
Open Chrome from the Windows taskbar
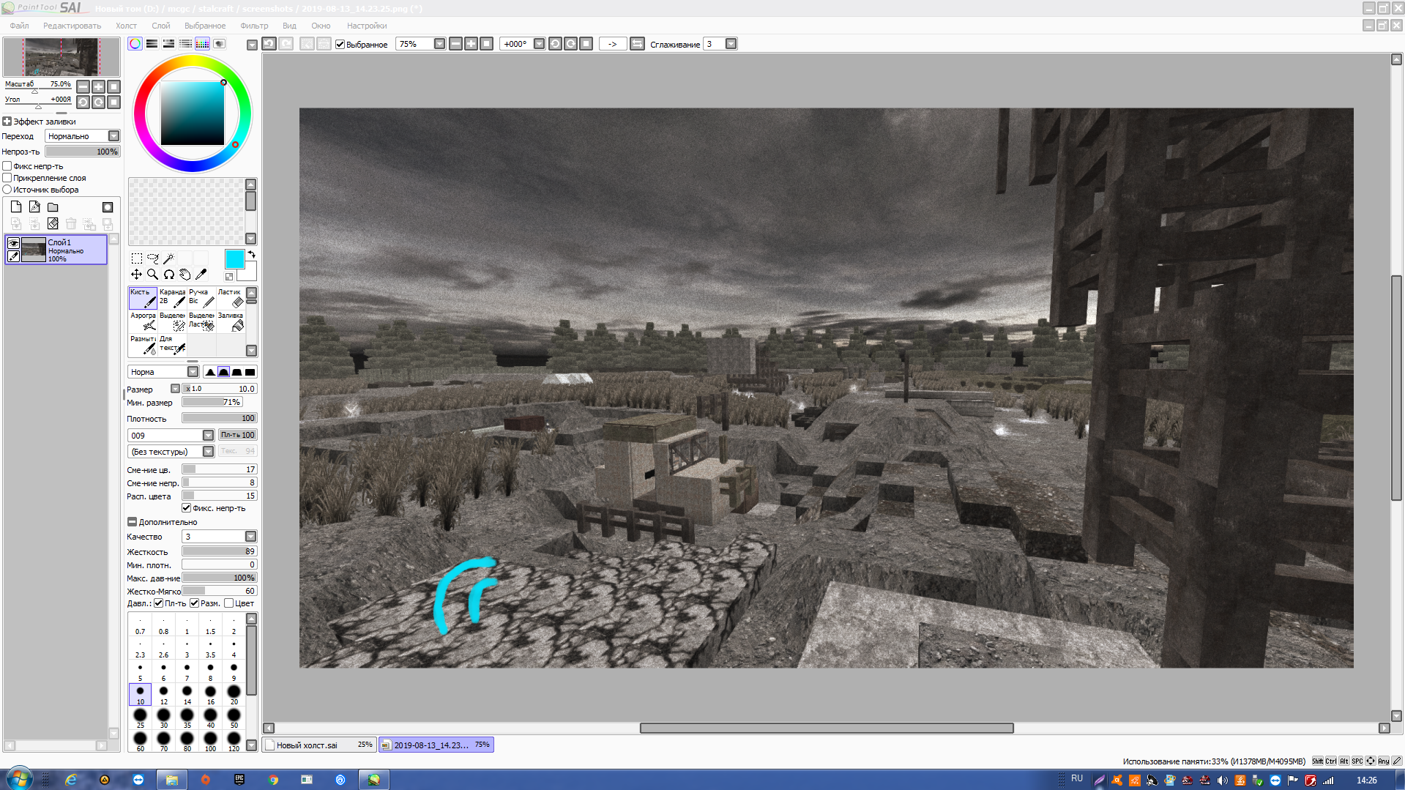pos(273,780)
